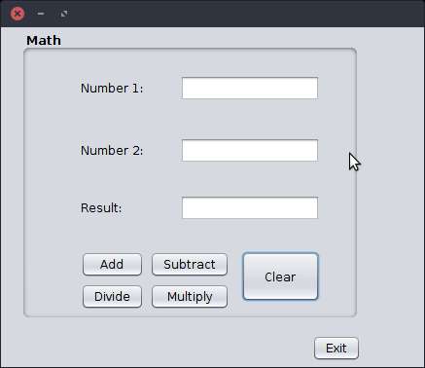
Task: Click the "Number 1:" label
Action: coord(112,89)
